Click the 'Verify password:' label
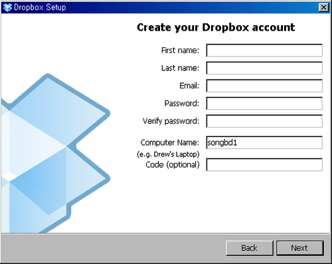The width and height of the screenshot is (332, 264). 171,121
